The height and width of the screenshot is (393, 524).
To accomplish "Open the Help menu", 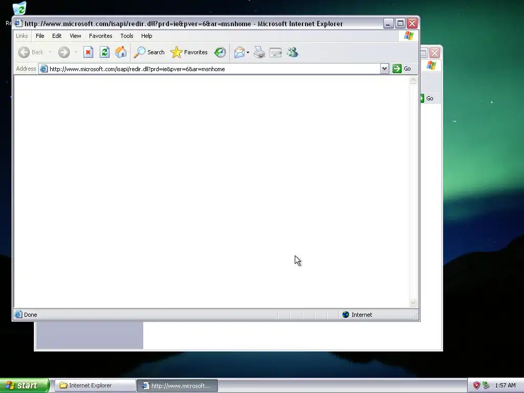I will (146, 36).
